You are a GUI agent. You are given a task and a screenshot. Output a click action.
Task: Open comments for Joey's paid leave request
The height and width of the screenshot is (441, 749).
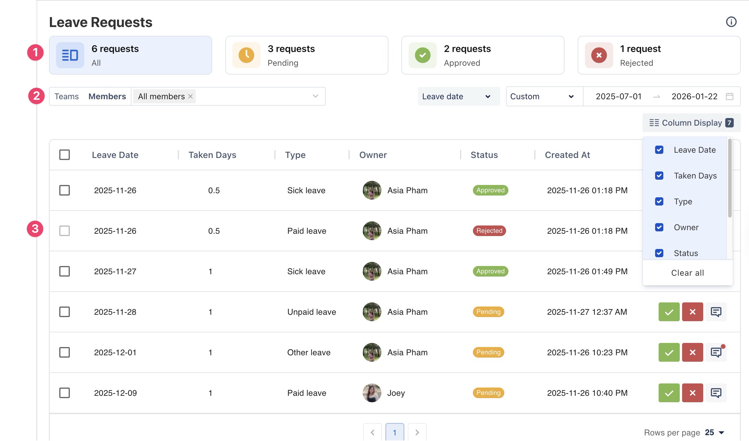[x=716, y=393]
